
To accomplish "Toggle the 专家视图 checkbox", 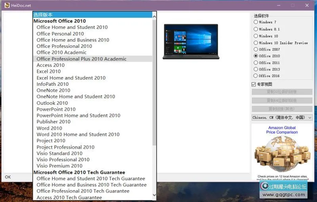I will coord(254,84).
